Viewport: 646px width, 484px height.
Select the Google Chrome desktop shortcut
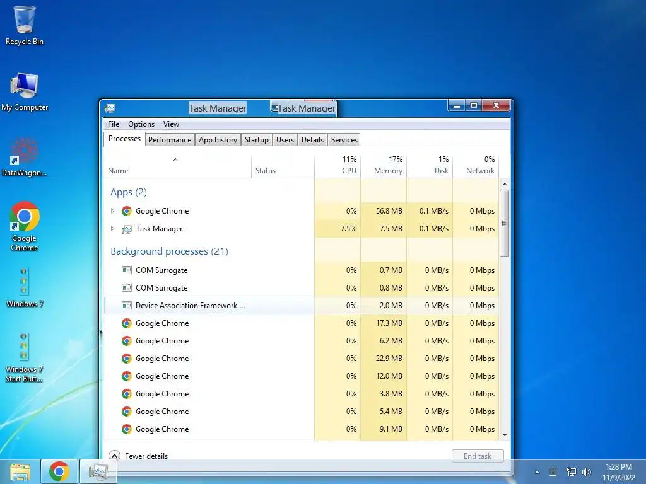[x=25, y=226]
